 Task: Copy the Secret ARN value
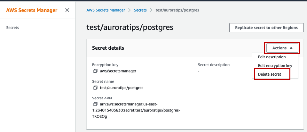95,104
